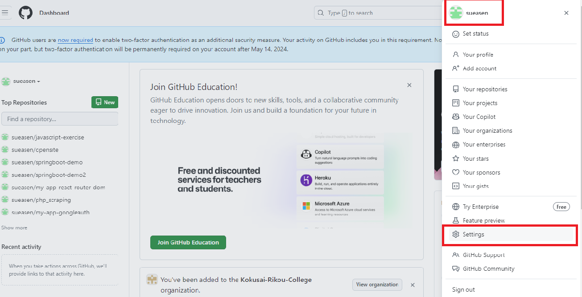
Task: Dismiss the Join GitHub Education card
Action: 409,85
